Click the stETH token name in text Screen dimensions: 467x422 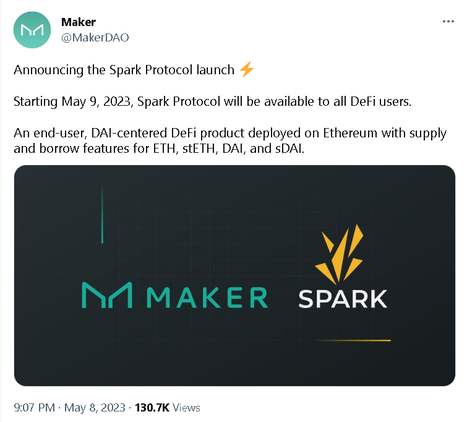199,149
